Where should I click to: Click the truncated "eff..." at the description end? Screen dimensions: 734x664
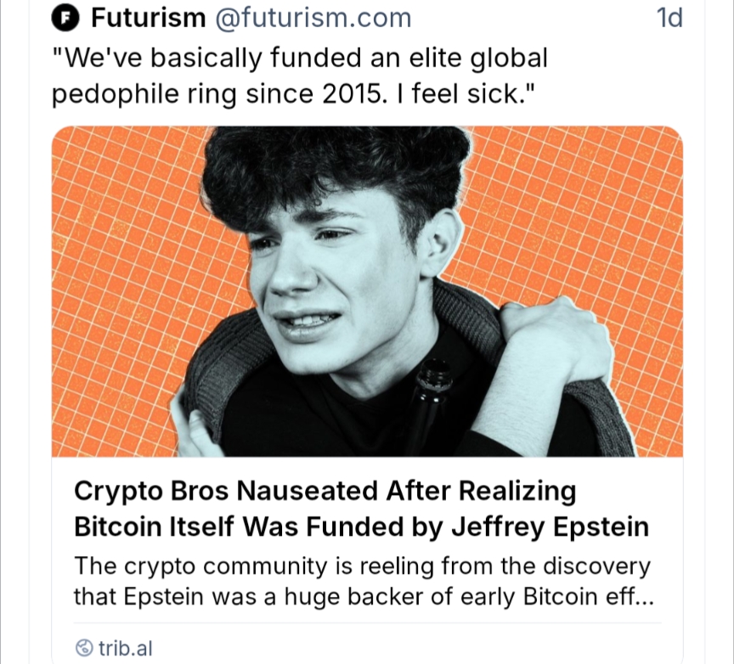point(630,596)
